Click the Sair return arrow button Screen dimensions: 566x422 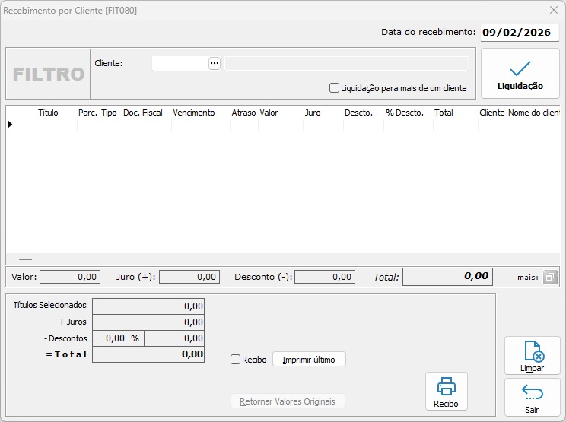(532, 398)
